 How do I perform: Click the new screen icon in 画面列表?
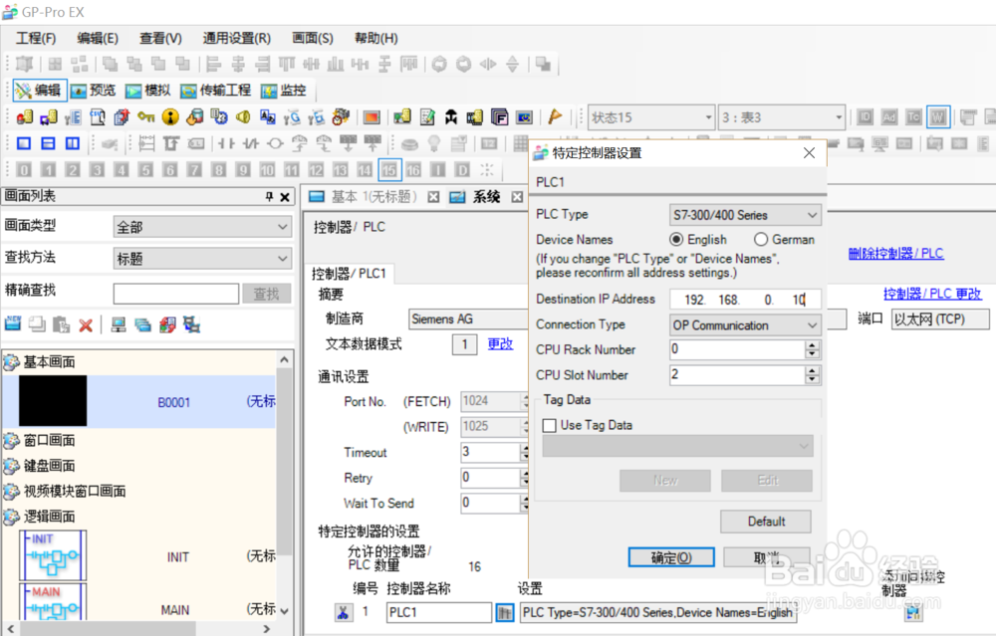(13, 324)
